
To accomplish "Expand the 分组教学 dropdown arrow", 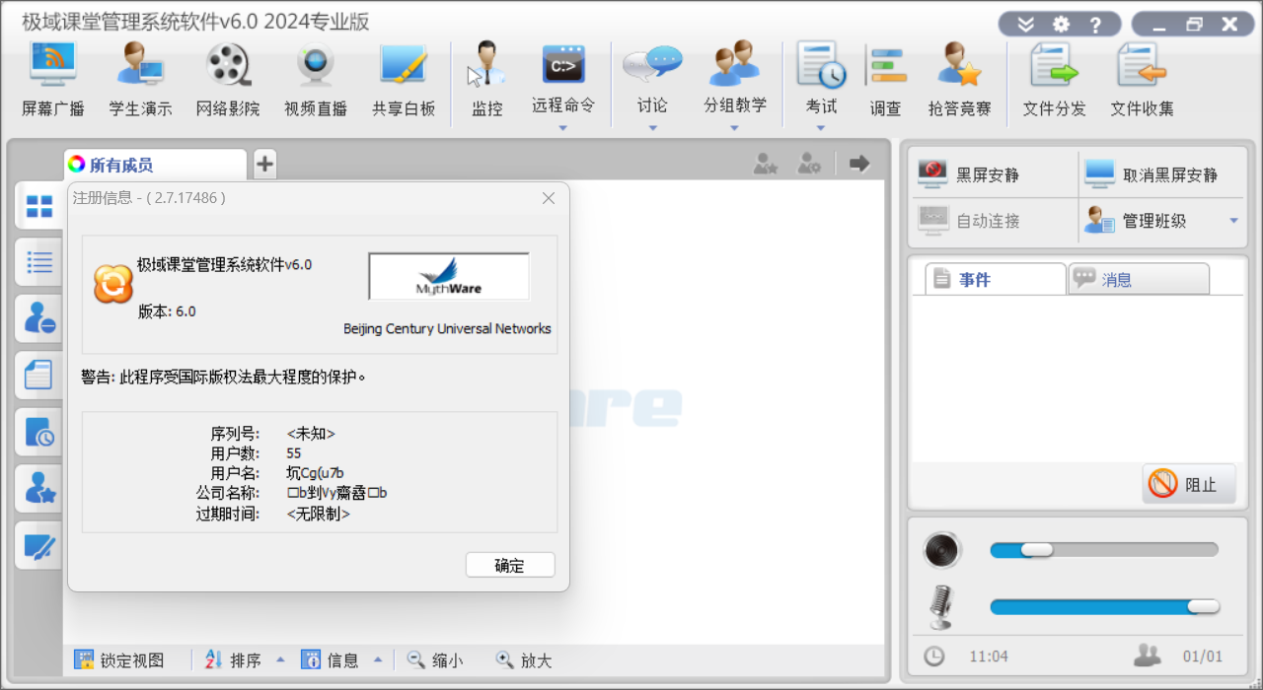I will 734,128.
